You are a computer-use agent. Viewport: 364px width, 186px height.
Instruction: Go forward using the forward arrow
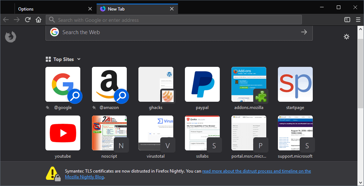[17, 20]
